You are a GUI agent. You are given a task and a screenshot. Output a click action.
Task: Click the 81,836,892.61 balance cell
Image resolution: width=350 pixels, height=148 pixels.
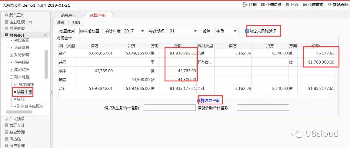[x=178, y=53]
